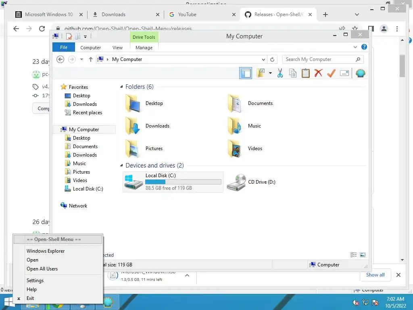
Task: Choose Settings in Open-Shell context menu
Action: point(58,281)
